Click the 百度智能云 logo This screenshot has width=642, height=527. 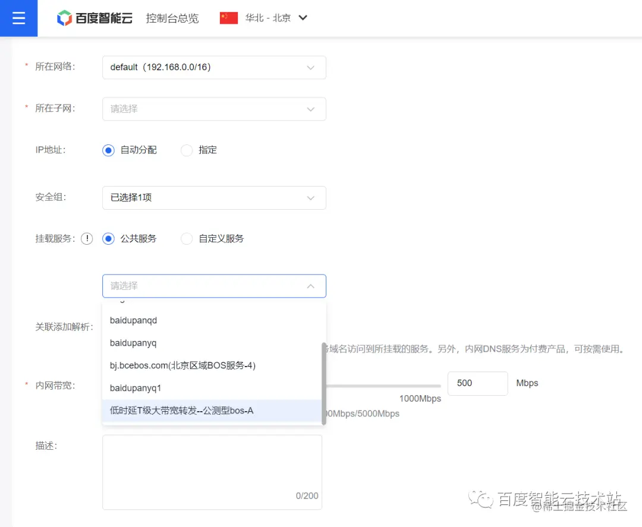(x=94, y=18)
